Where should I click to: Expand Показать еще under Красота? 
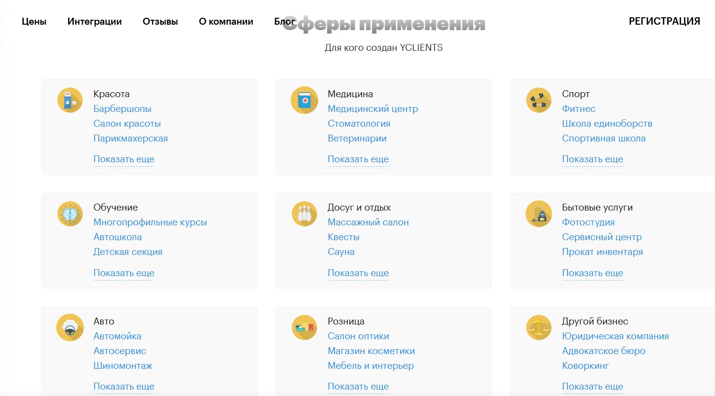tap(124, 159)
